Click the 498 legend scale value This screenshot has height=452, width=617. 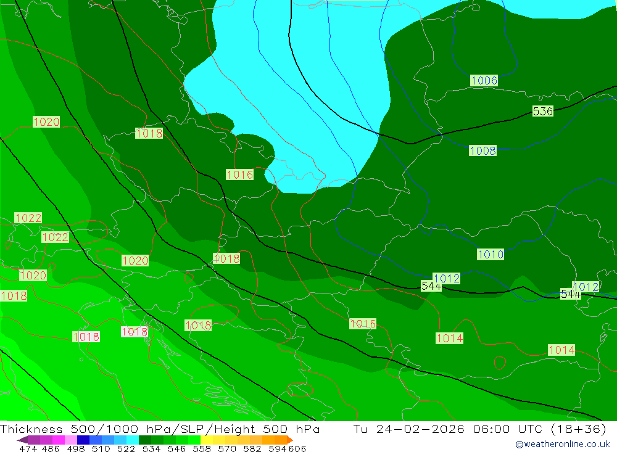tap(76, 449)
